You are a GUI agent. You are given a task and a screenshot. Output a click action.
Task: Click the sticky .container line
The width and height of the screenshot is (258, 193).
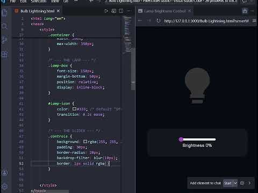pyautogui.click(x=61, y=35)
